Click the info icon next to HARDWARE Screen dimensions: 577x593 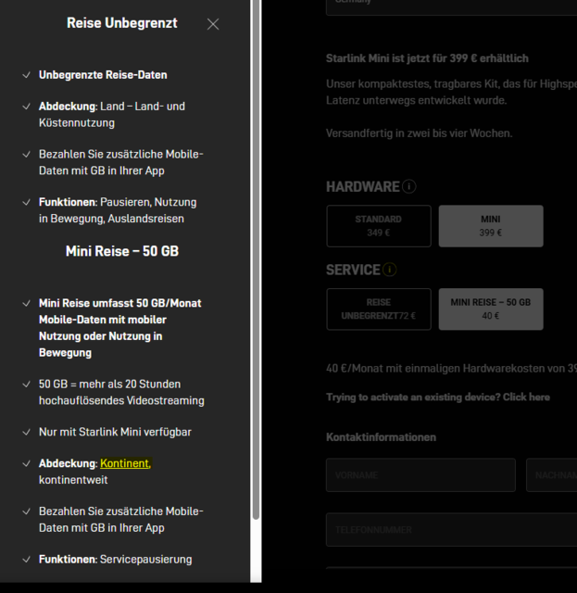pyautogui.click(x=409, y=186)
